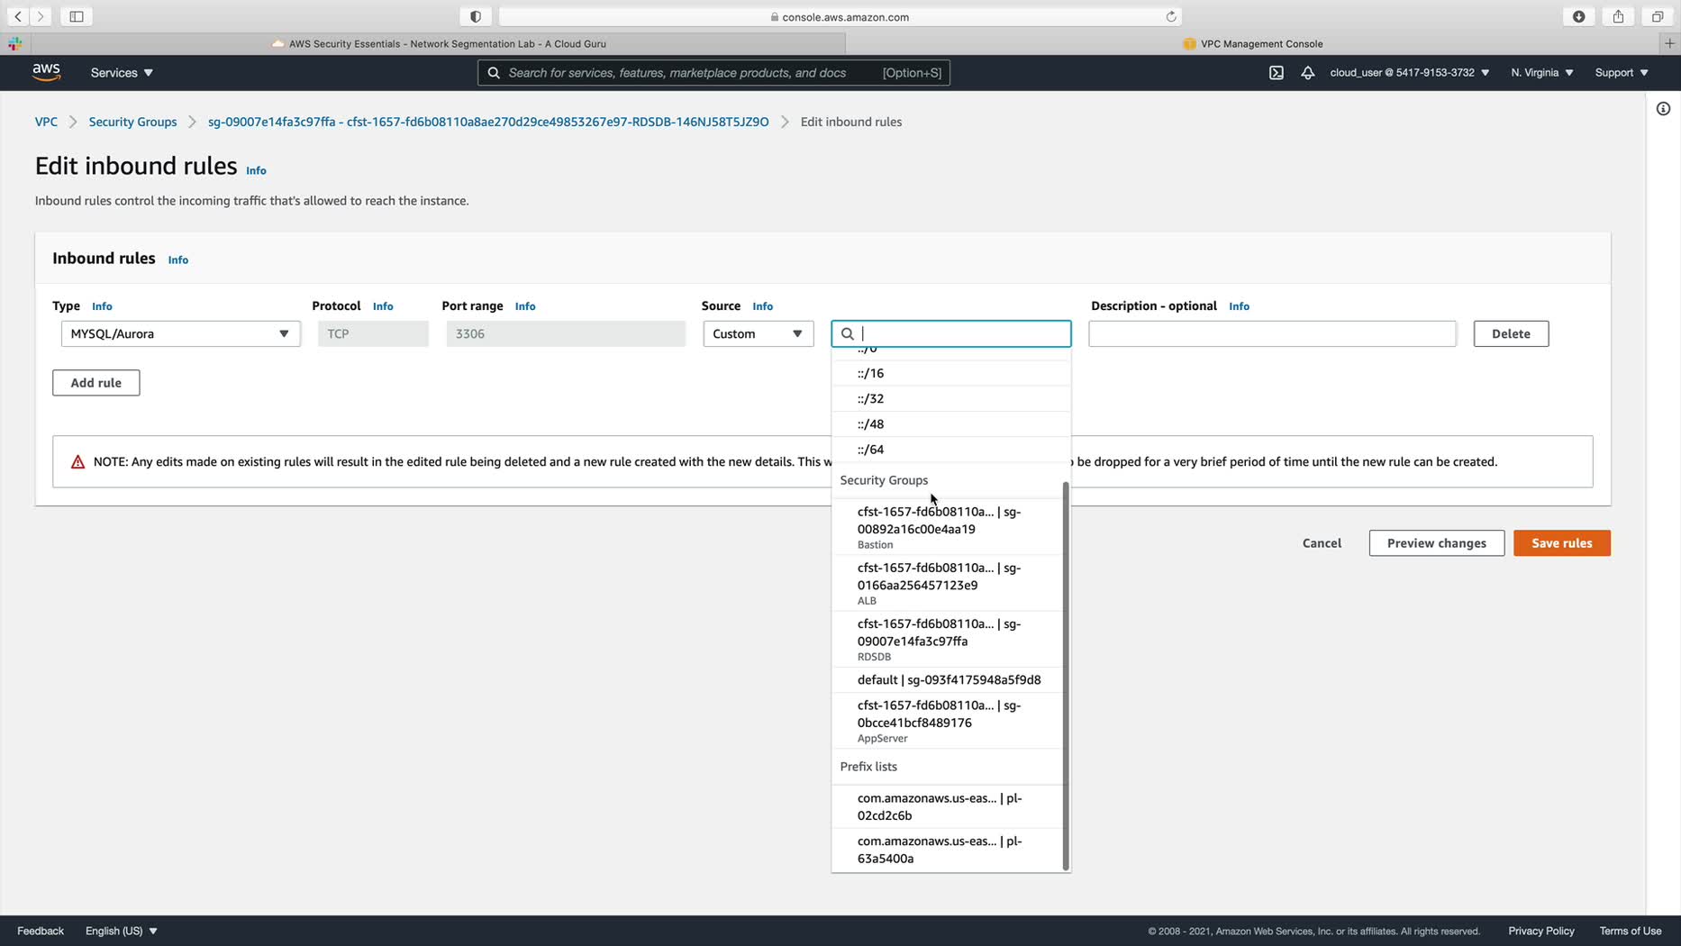Screen dimensions: 1681x946
Task: Open the Privacy Policy footer link
Action: point(1541,931)
